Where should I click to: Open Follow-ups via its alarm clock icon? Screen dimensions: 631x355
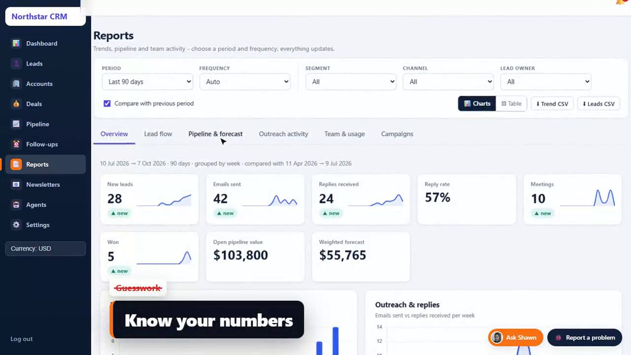tap(16, 144)
